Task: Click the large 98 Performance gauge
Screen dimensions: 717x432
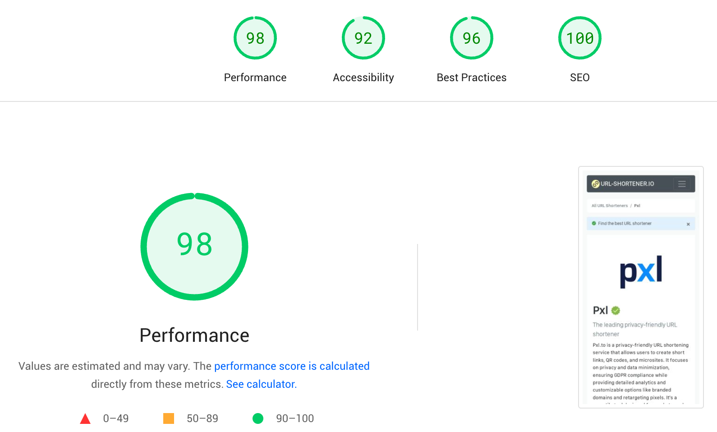Action: point(194,247)
